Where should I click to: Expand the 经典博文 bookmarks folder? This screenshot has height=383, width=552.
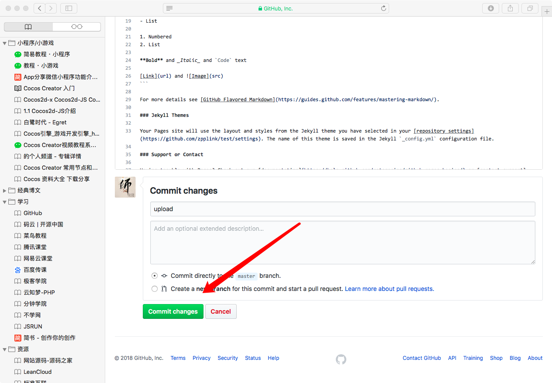click(x=5, y=191)
